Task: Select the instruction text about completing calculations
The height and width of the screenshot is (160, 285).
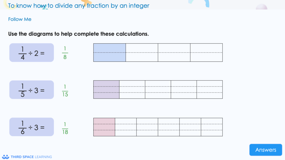Action: (x=78, y=34)
